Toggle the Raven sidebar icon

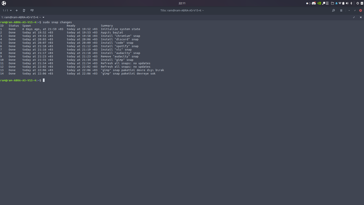click(362, 3)
